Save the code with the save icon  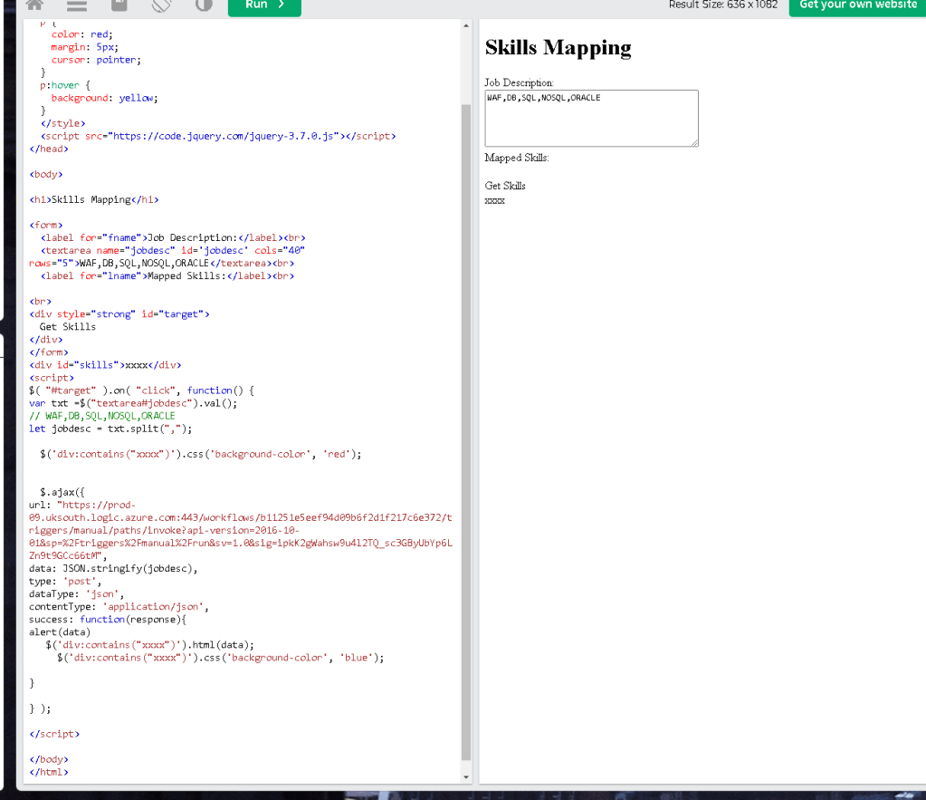119,5
